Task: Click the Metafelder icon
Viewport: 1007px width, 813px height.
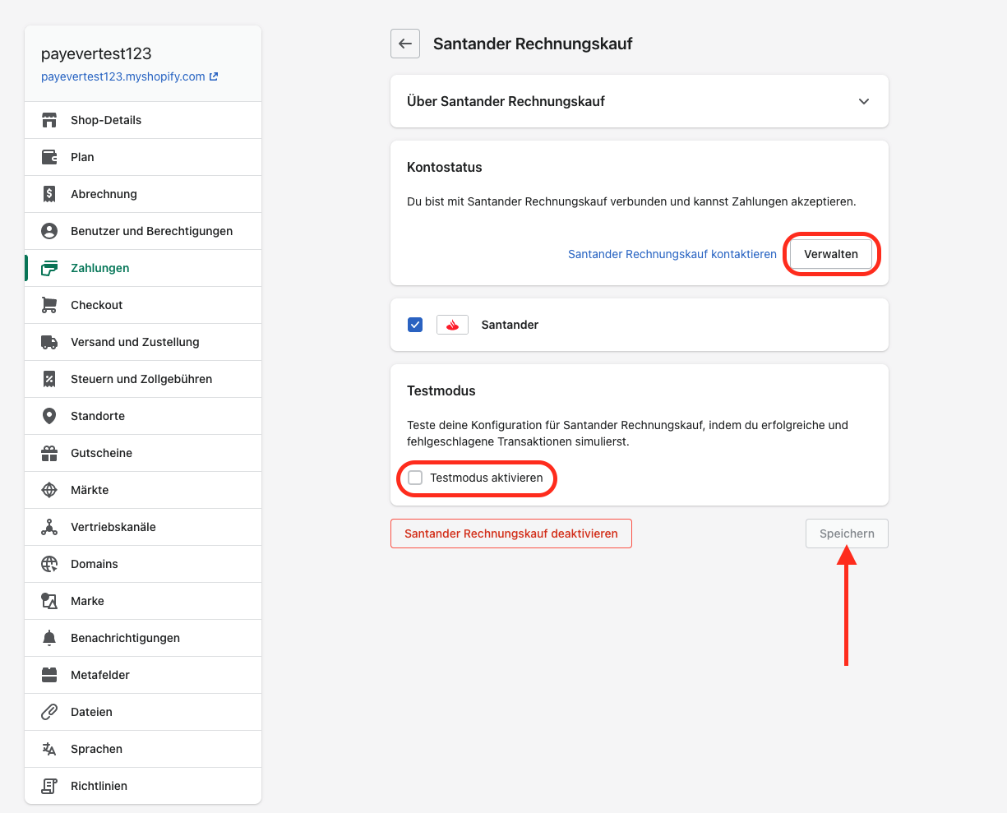Action: [49, 675]
